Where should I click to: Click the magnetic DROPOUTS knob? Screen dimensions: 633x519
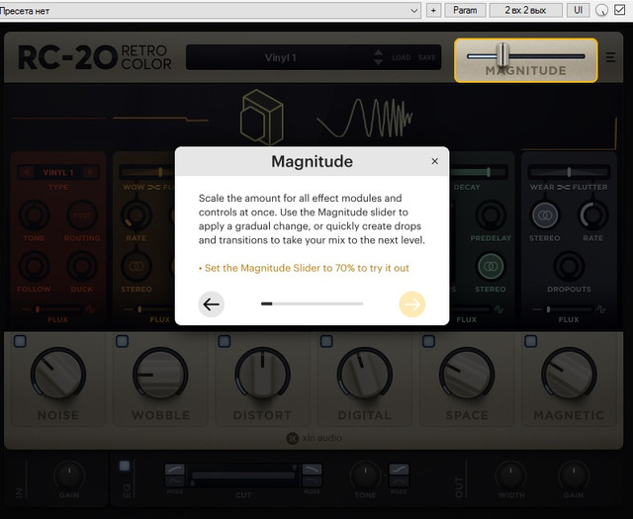click(x=569, y=266)
